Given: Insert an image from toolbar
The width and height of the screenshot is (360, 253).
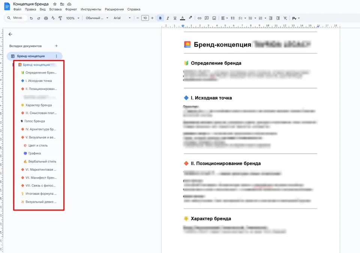Looking at the screenshot, I should tap(214, 18).
